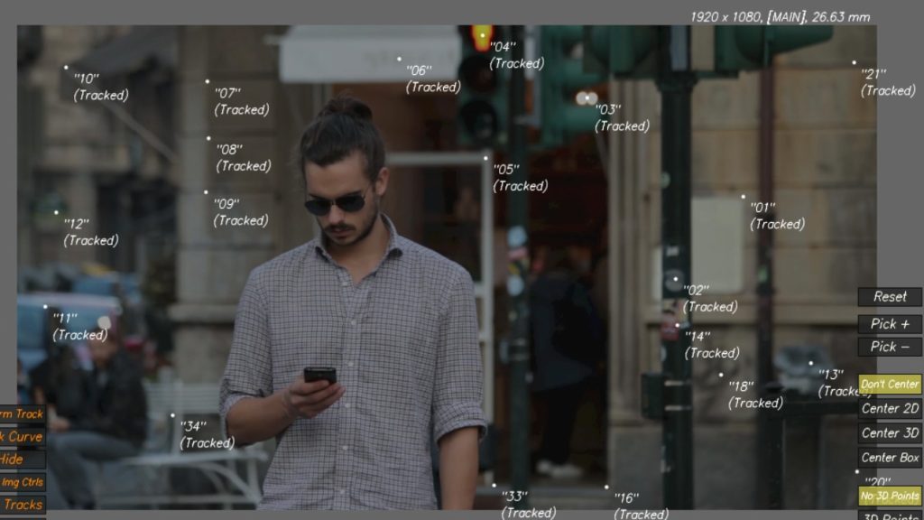Select tracker point "20"

(857, 471)
